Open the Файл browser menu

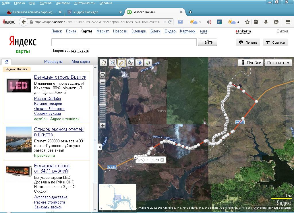tap(6, 3)
